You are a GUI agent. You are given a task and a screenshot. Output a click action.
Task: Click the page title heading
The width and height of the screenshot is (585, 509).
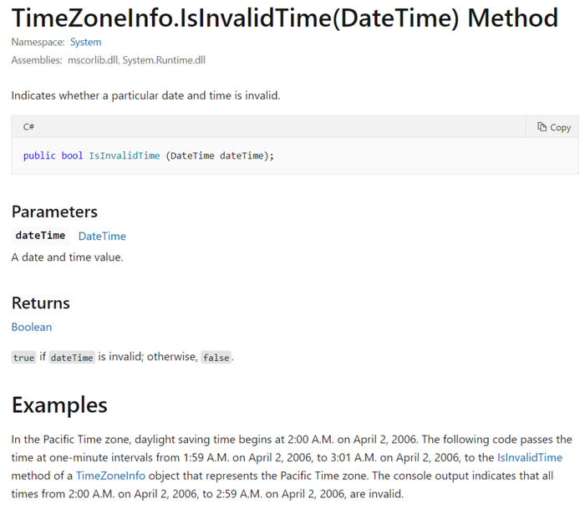click(285, 17)
